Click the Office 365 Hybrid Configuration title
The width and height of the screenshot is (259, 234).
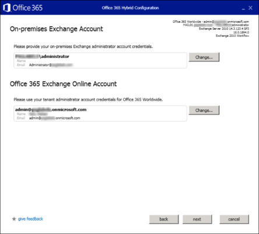130,8
